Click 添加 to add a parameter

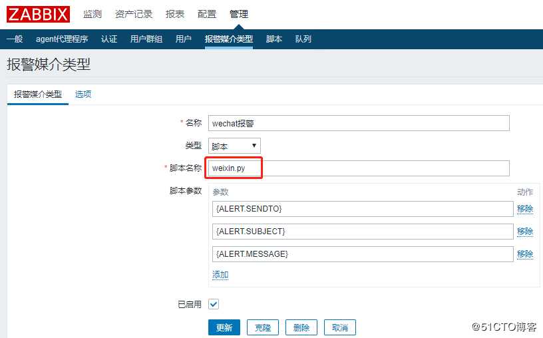tap(220, 275)
